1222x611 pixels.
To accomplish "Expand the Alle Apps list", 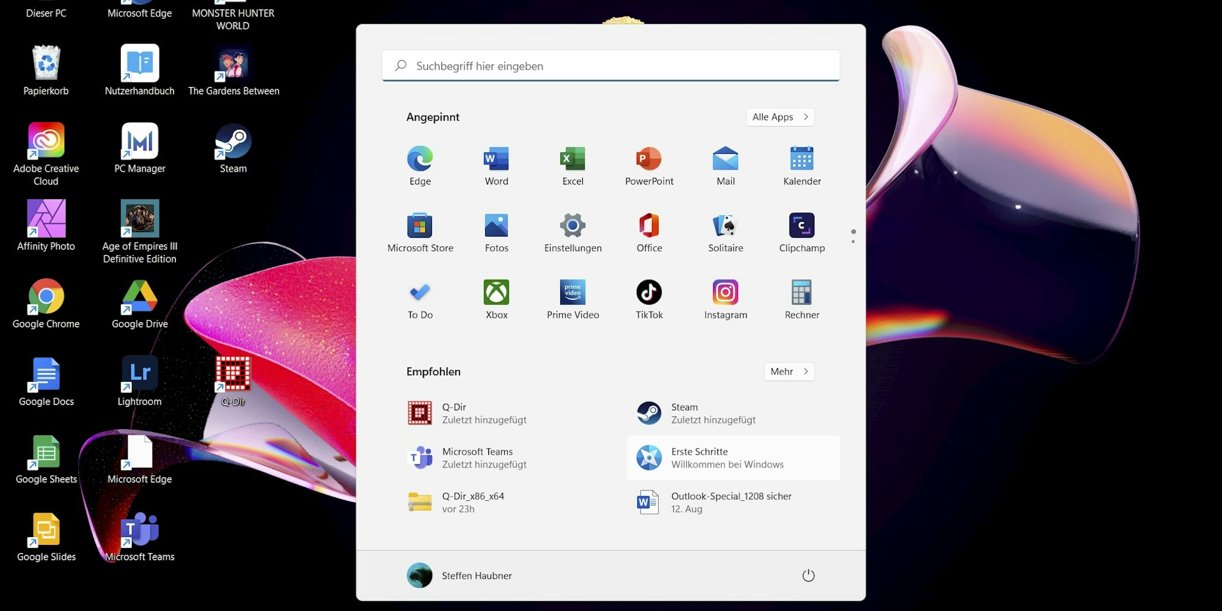I will tap(780, 117).
